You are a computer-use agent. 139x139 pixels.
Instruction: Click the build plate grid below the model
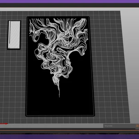point(60,120)
